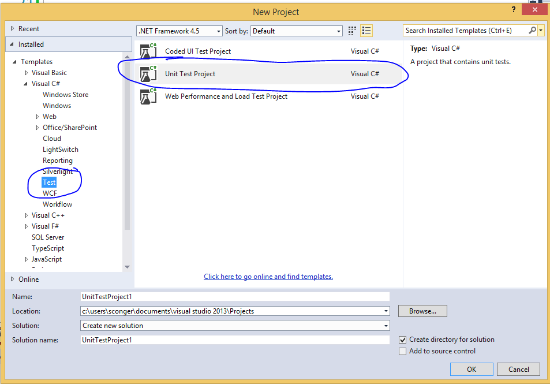Click template tree scrollbar down arrow

[128, 267]
